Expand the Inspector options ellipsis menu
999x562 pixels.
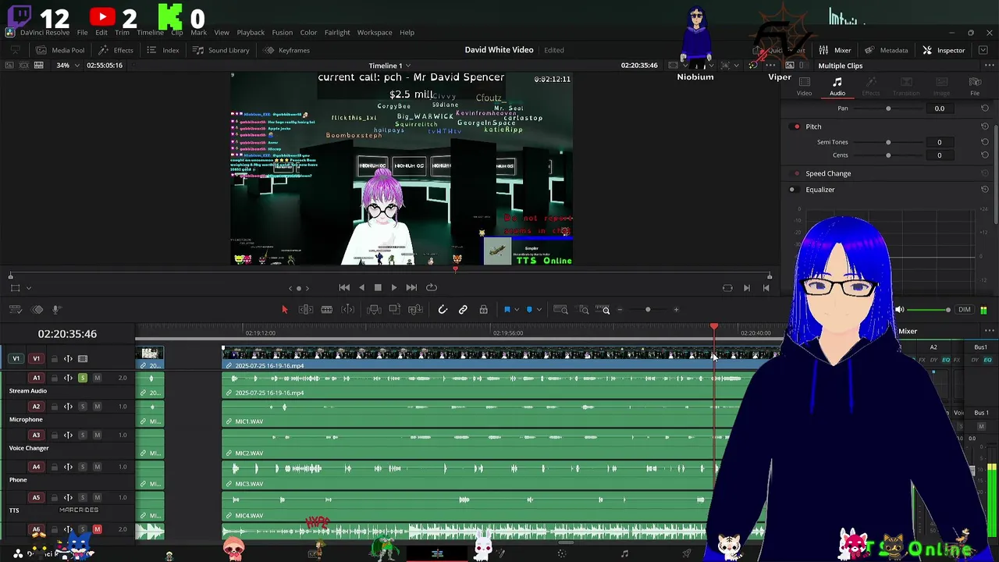coord(989,66)
